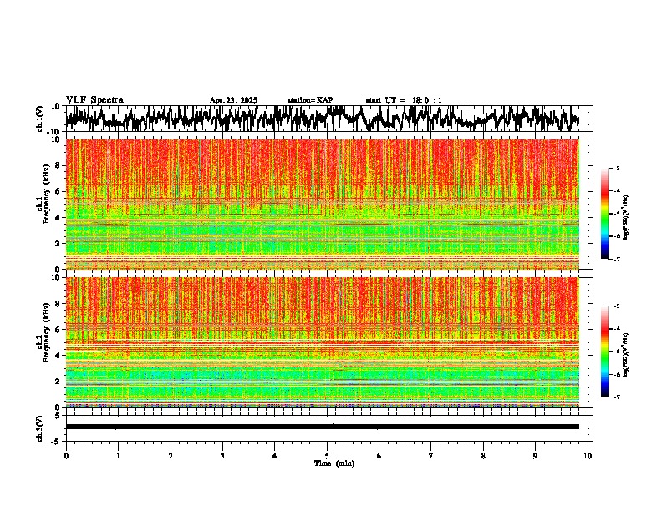This screenshot has height=511, width=662.
Task: Click the date 'Apr. 23, 2025'
Action: [x=233, y=100]
